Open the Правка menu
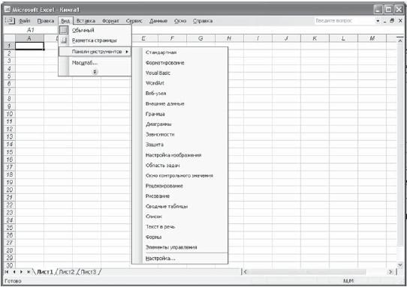This screenshot has height=287, width=407. coord(45,21)
